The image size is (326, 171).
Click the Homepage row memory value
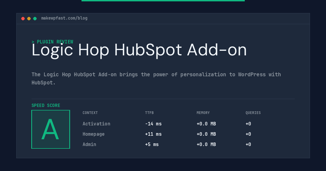click(x=206, y=134)
